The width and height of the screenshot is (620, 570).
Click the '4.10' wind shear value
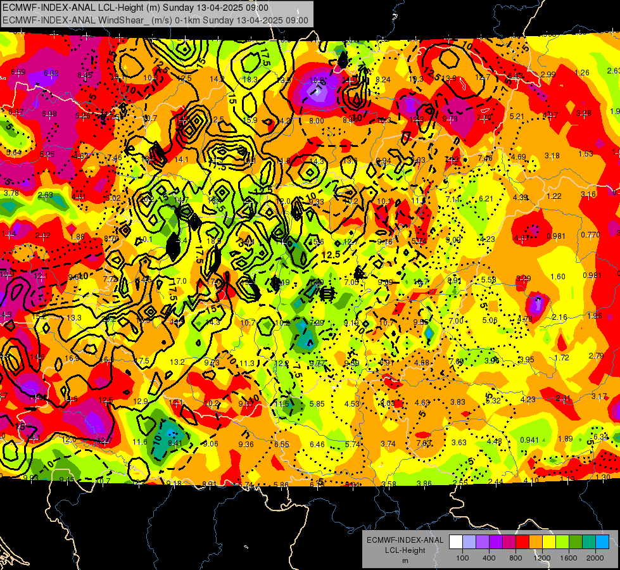tap(531, 480)
